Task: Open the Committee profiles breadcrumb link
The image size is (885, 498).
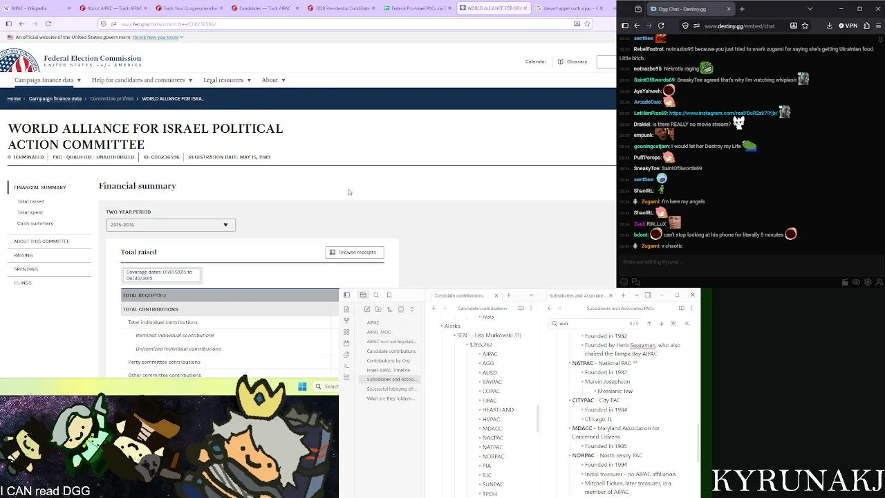Action: pyautogui.click(x=112, y=99)
